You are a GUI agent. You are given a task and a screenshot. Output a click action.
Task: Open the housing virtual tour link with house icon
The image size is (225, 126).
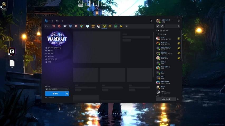click(51, 59)
